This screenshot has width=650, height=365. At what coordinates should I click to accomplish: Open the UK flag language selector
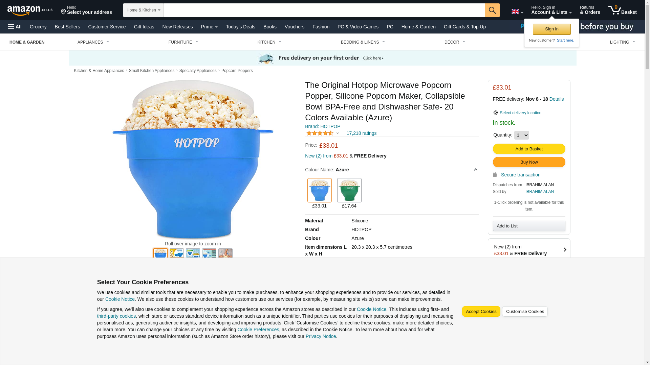pos(517,11)
